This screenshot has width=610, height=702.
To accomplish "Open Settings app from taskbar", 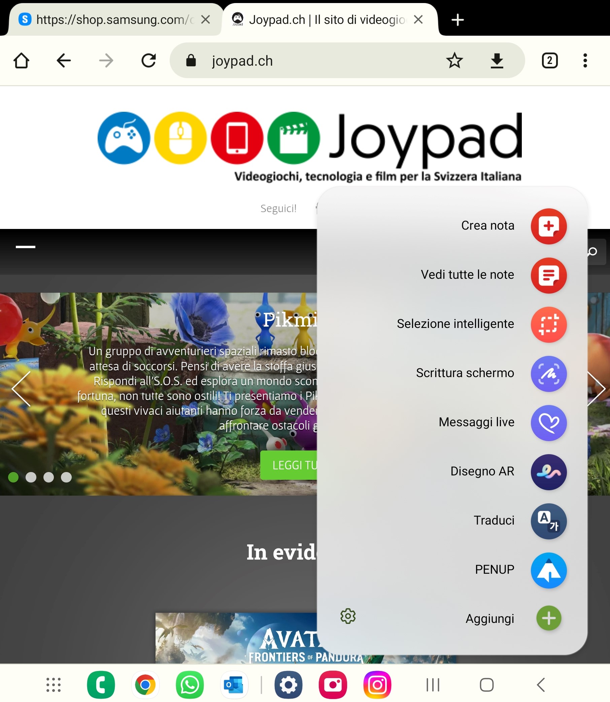I will (288, 684).
